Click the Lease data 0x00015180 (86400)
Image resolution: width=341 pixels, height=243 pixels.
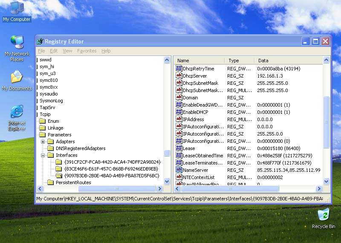tap(279, 148)
